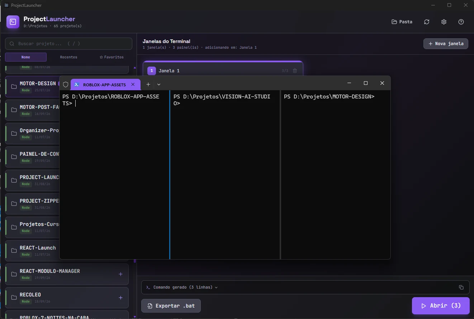
Task: Select the Projetos-Curs project row
Action: [x=32, y=227]
